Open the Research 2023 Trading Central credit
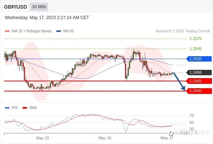The image size is (213, 144). (183, 31)
